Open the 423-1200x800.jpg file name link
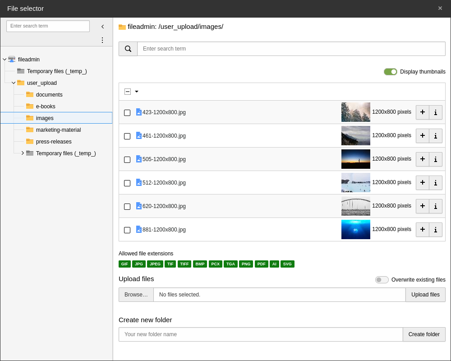 (164, 112)
